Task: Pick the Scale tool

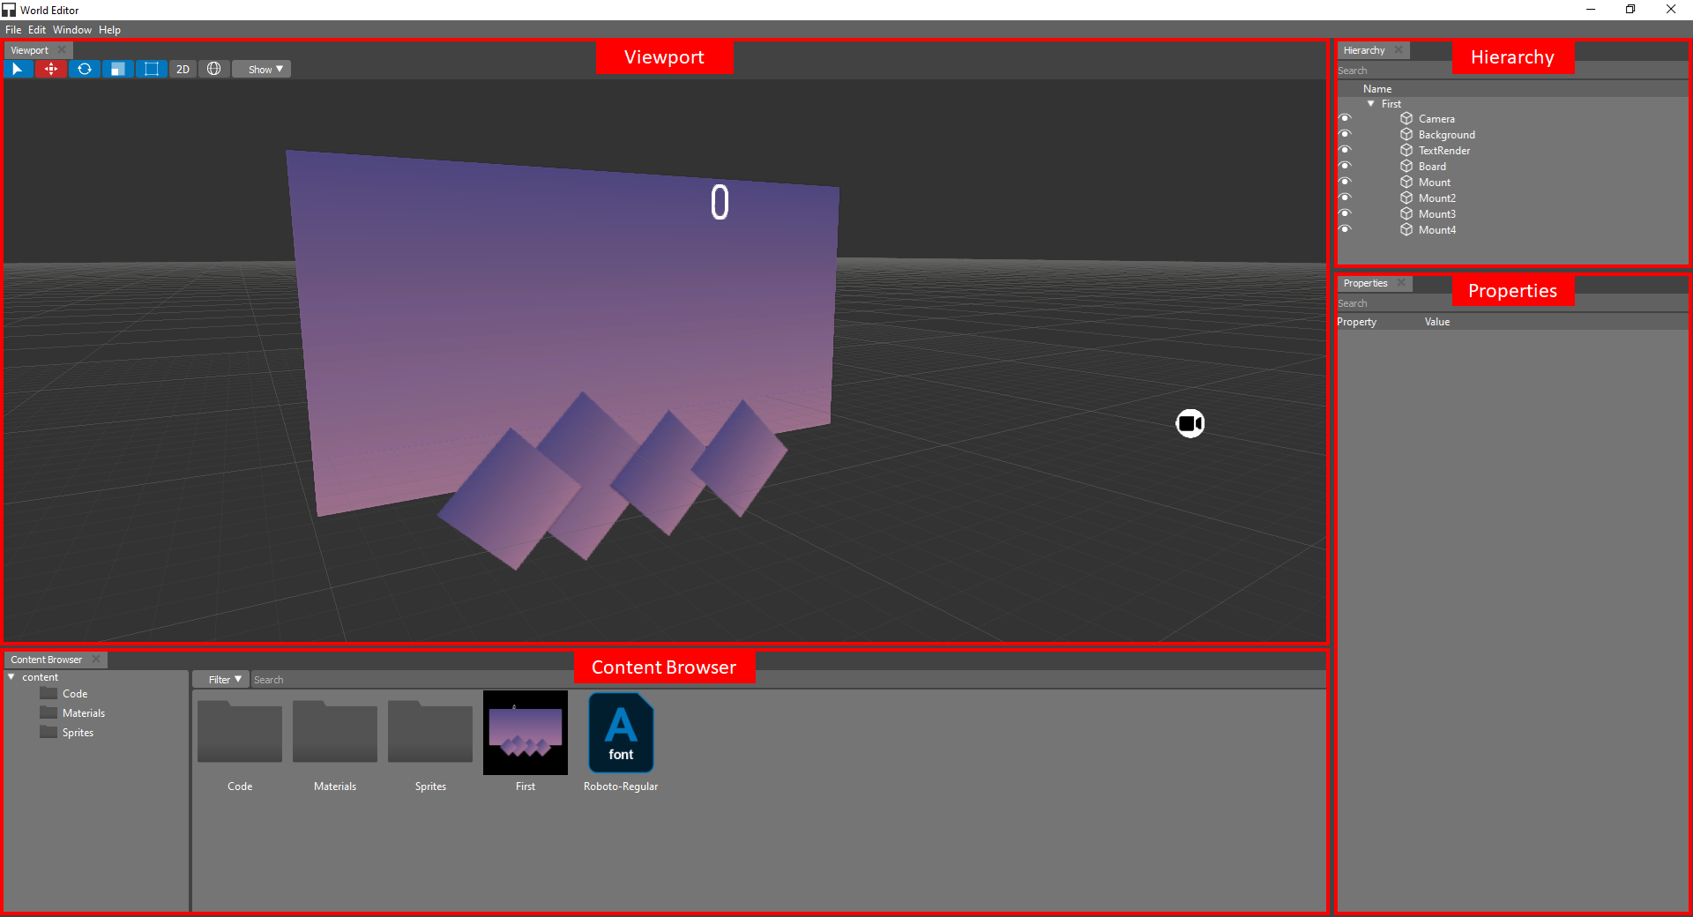Action: (117, 69)
